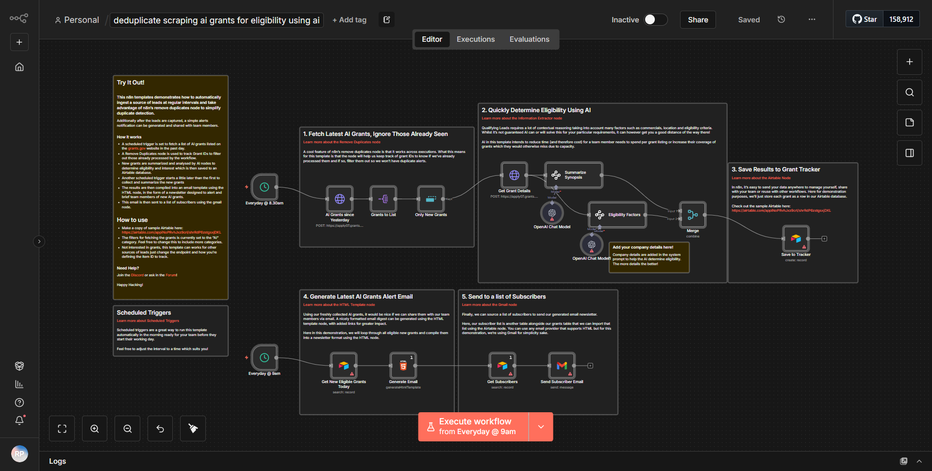Undo the last workflow change
Image resolution: width=932 pixels, height=471 pixels.
click(x=160, y=428)
